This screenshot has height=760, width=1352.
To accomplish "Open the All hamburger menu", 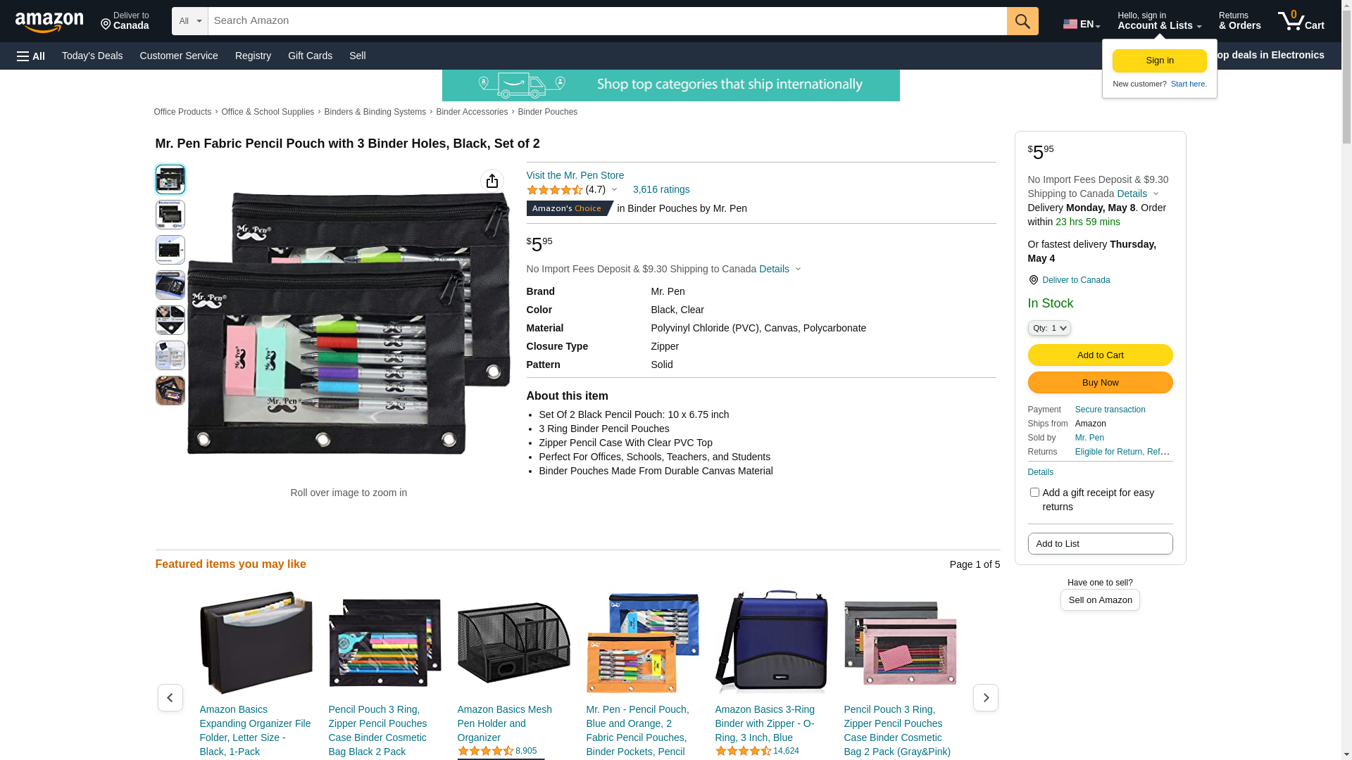I will coord(31,56).
